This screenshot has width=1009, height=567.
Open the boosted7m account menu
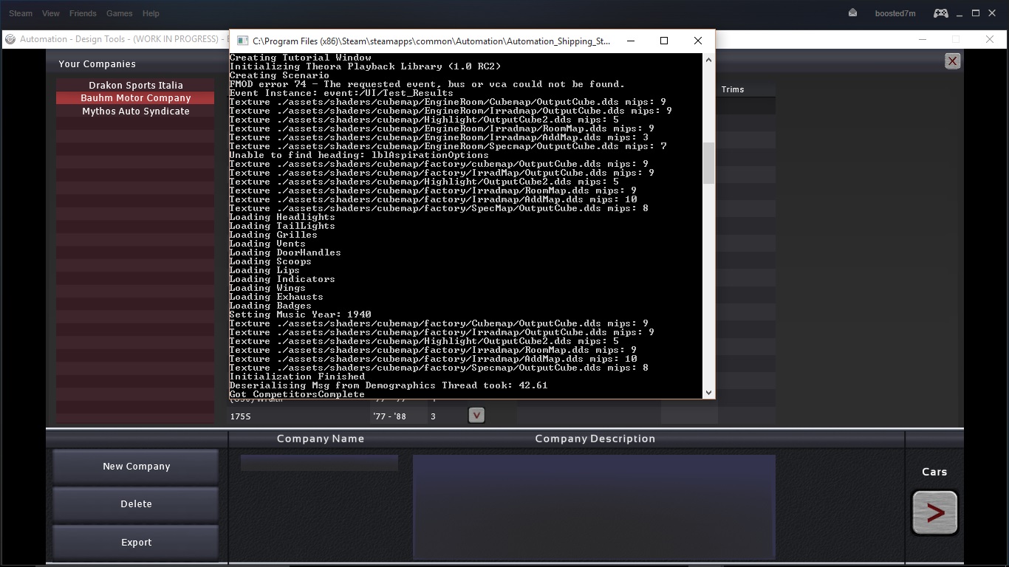pyautogui.click(x=895, y=13)
